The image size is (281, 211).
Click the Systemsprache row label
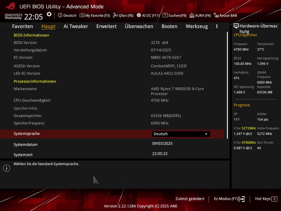click(27, 134)
